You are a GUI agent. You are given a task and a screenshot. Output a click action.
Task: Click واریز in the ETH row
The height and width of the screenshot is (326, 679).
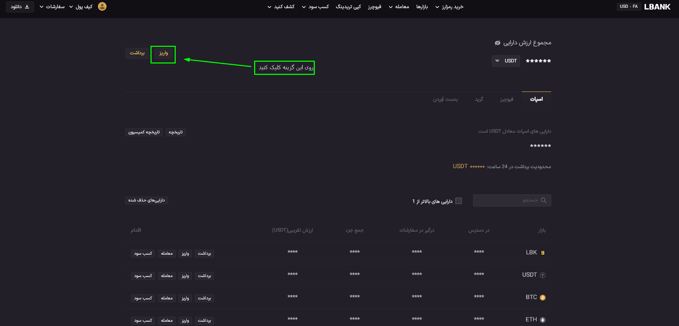185,321
